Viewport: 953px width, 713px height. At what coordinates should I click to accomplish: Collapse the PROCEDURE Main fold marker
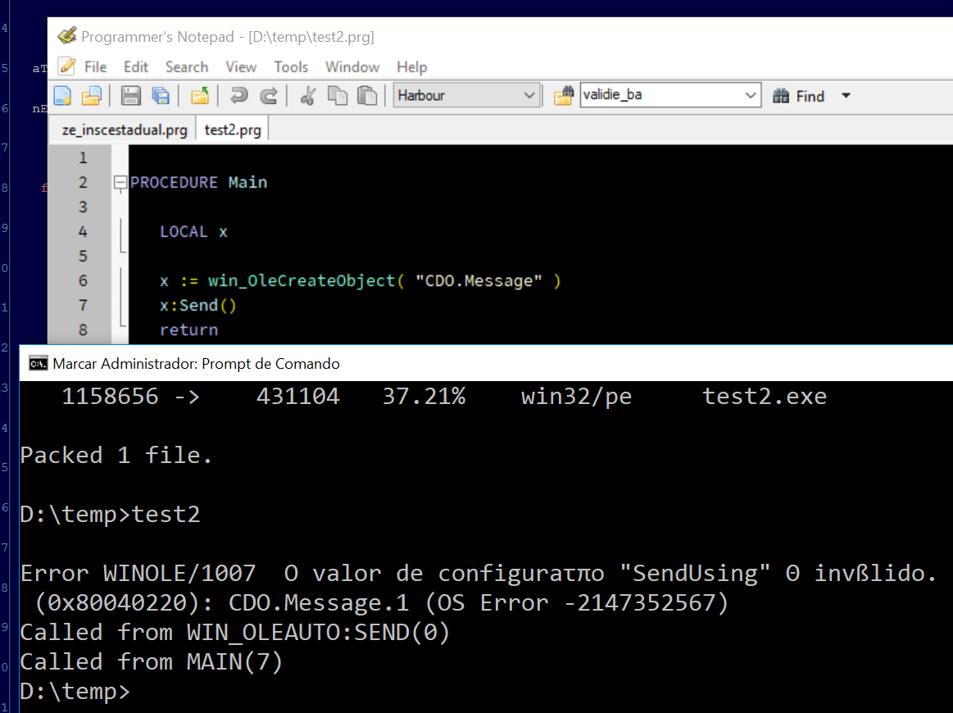120,183
